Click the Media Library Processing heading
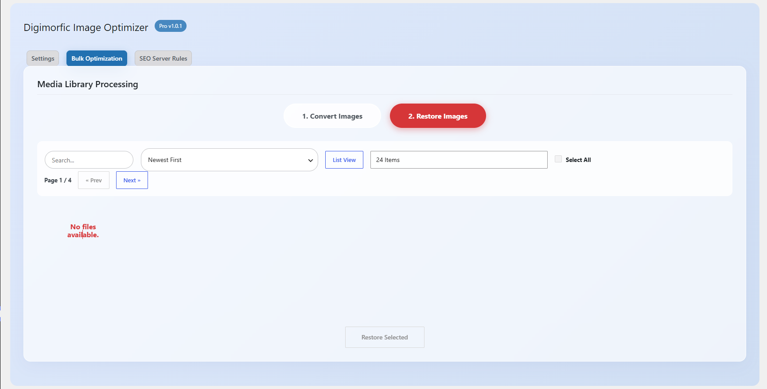767x389 pixels. pyautogui.click(x=88, y=84)
